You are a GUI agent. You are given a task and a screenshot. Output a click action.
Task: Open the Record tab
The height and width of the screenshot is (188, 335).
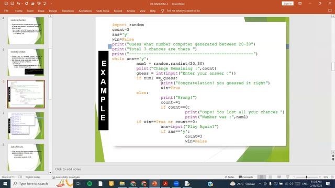point(118,10)
